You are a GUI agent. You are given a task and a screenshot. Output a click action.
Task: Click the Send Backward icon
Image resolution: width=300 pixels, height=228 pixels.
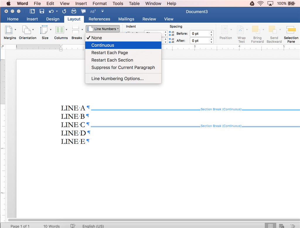273,30
